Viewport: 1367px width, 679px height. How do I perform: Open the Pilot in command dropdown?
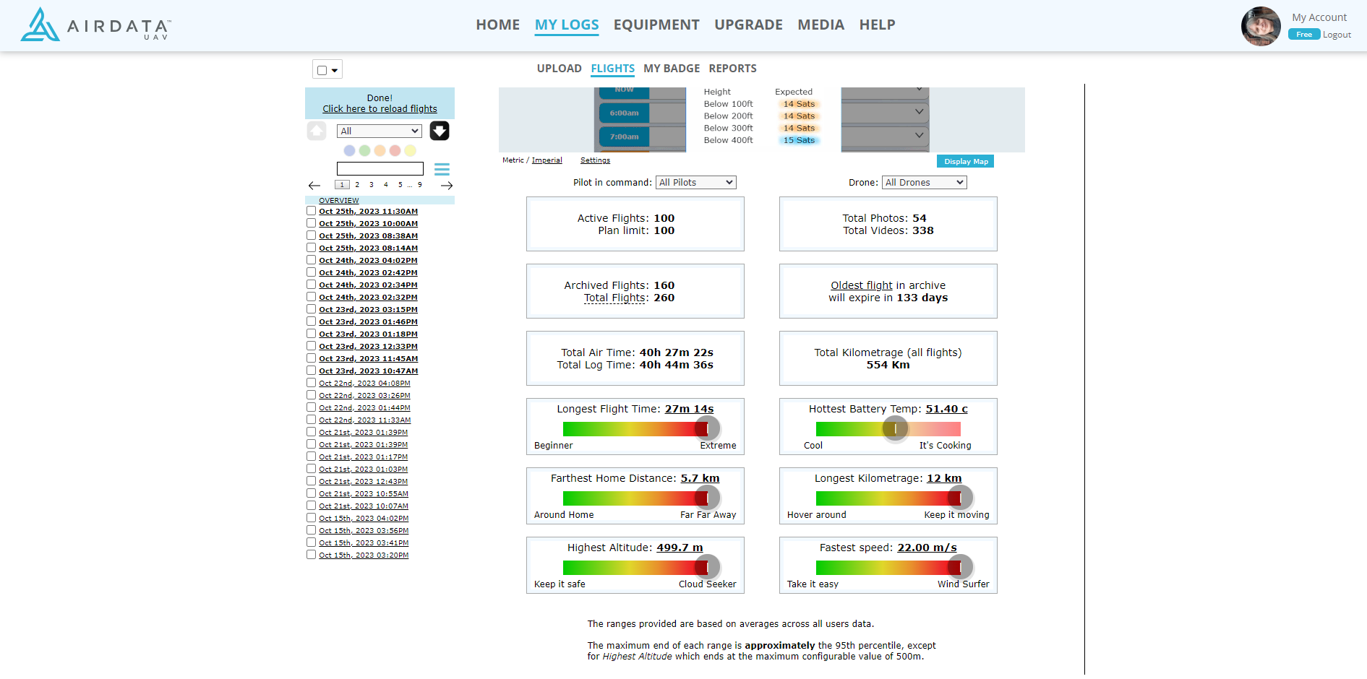(x=695, y=183)
